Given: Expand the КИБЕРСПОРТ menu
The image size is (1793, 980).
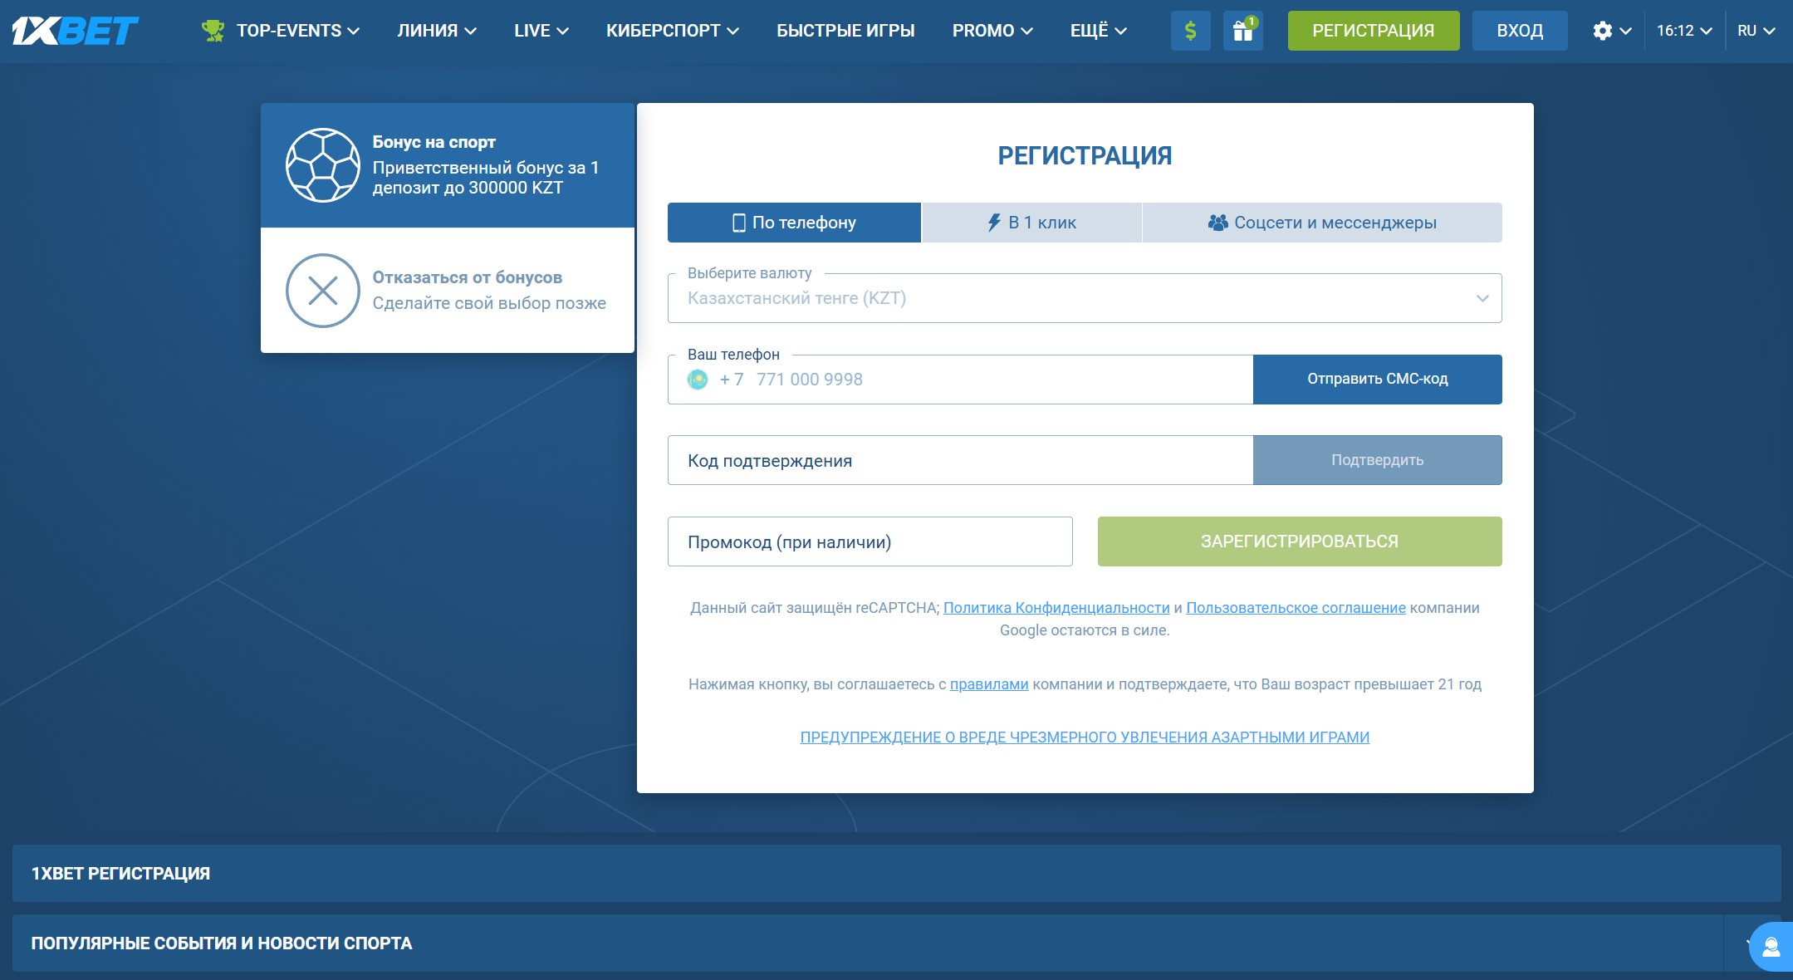Looking at the screenshot, I should 672,31.
